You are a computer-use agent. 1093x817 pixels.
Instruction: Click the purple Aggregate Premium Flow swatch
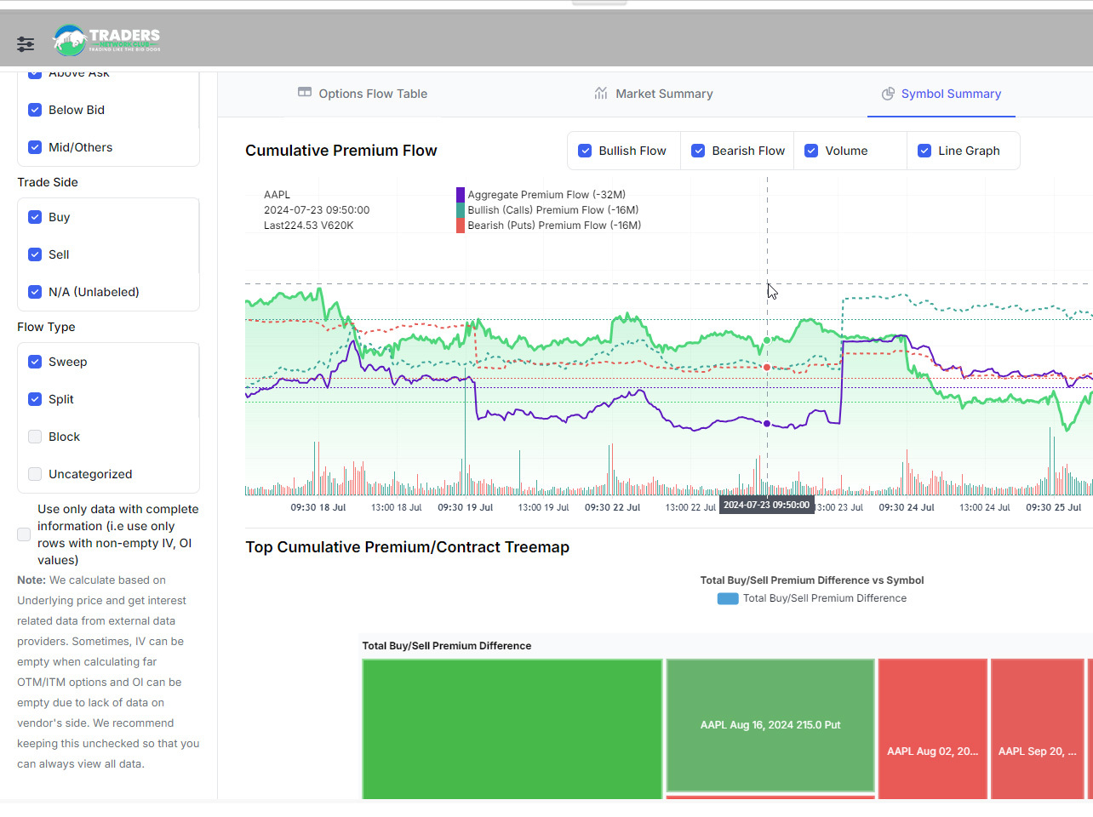point(461,195)
